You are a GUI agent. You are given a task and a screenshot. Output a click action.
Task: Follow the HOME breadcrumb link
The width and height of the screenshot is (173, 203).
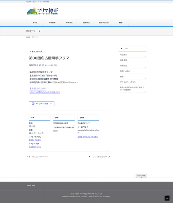coord(28,37)
